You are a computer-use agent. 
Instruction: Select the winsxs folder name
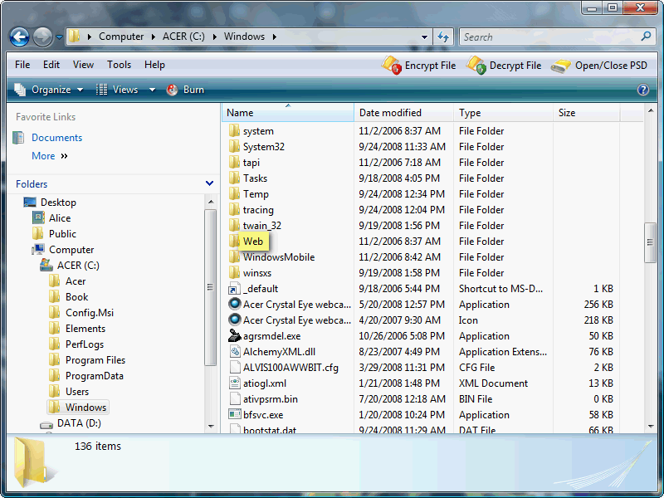257,273
